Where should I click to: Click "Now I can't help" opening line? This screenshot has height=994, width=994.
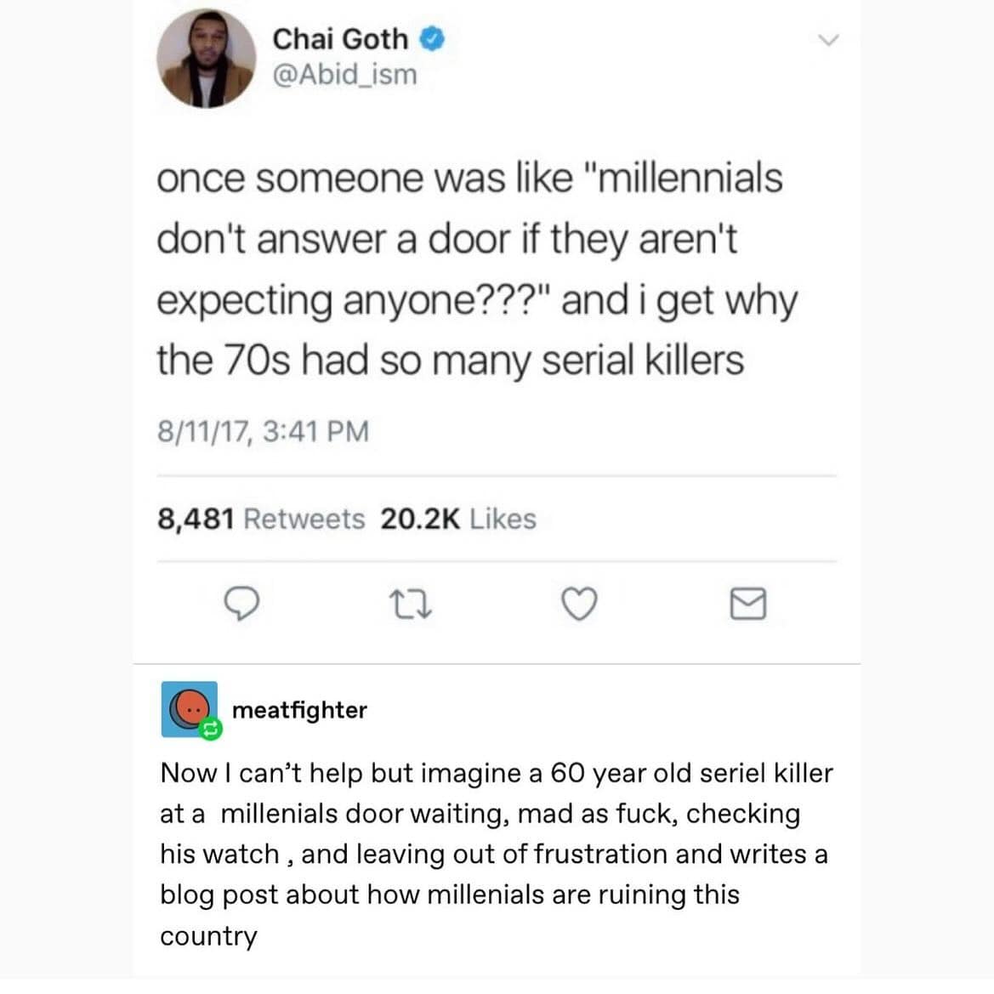(256, 773)
